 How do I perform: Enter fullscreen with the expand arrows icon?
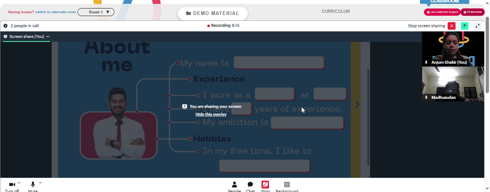(477, 26)
